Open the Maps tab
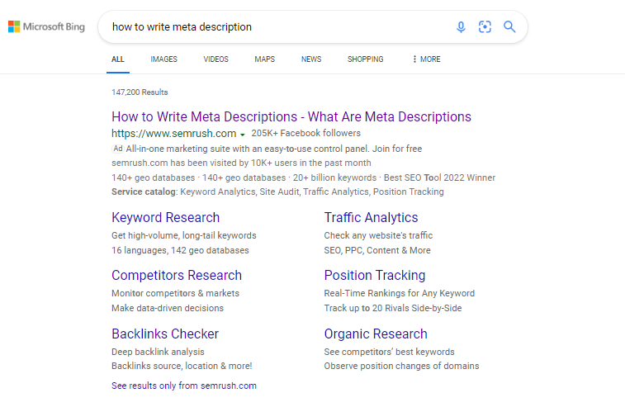The image size is (625, 407). point(264,59)
